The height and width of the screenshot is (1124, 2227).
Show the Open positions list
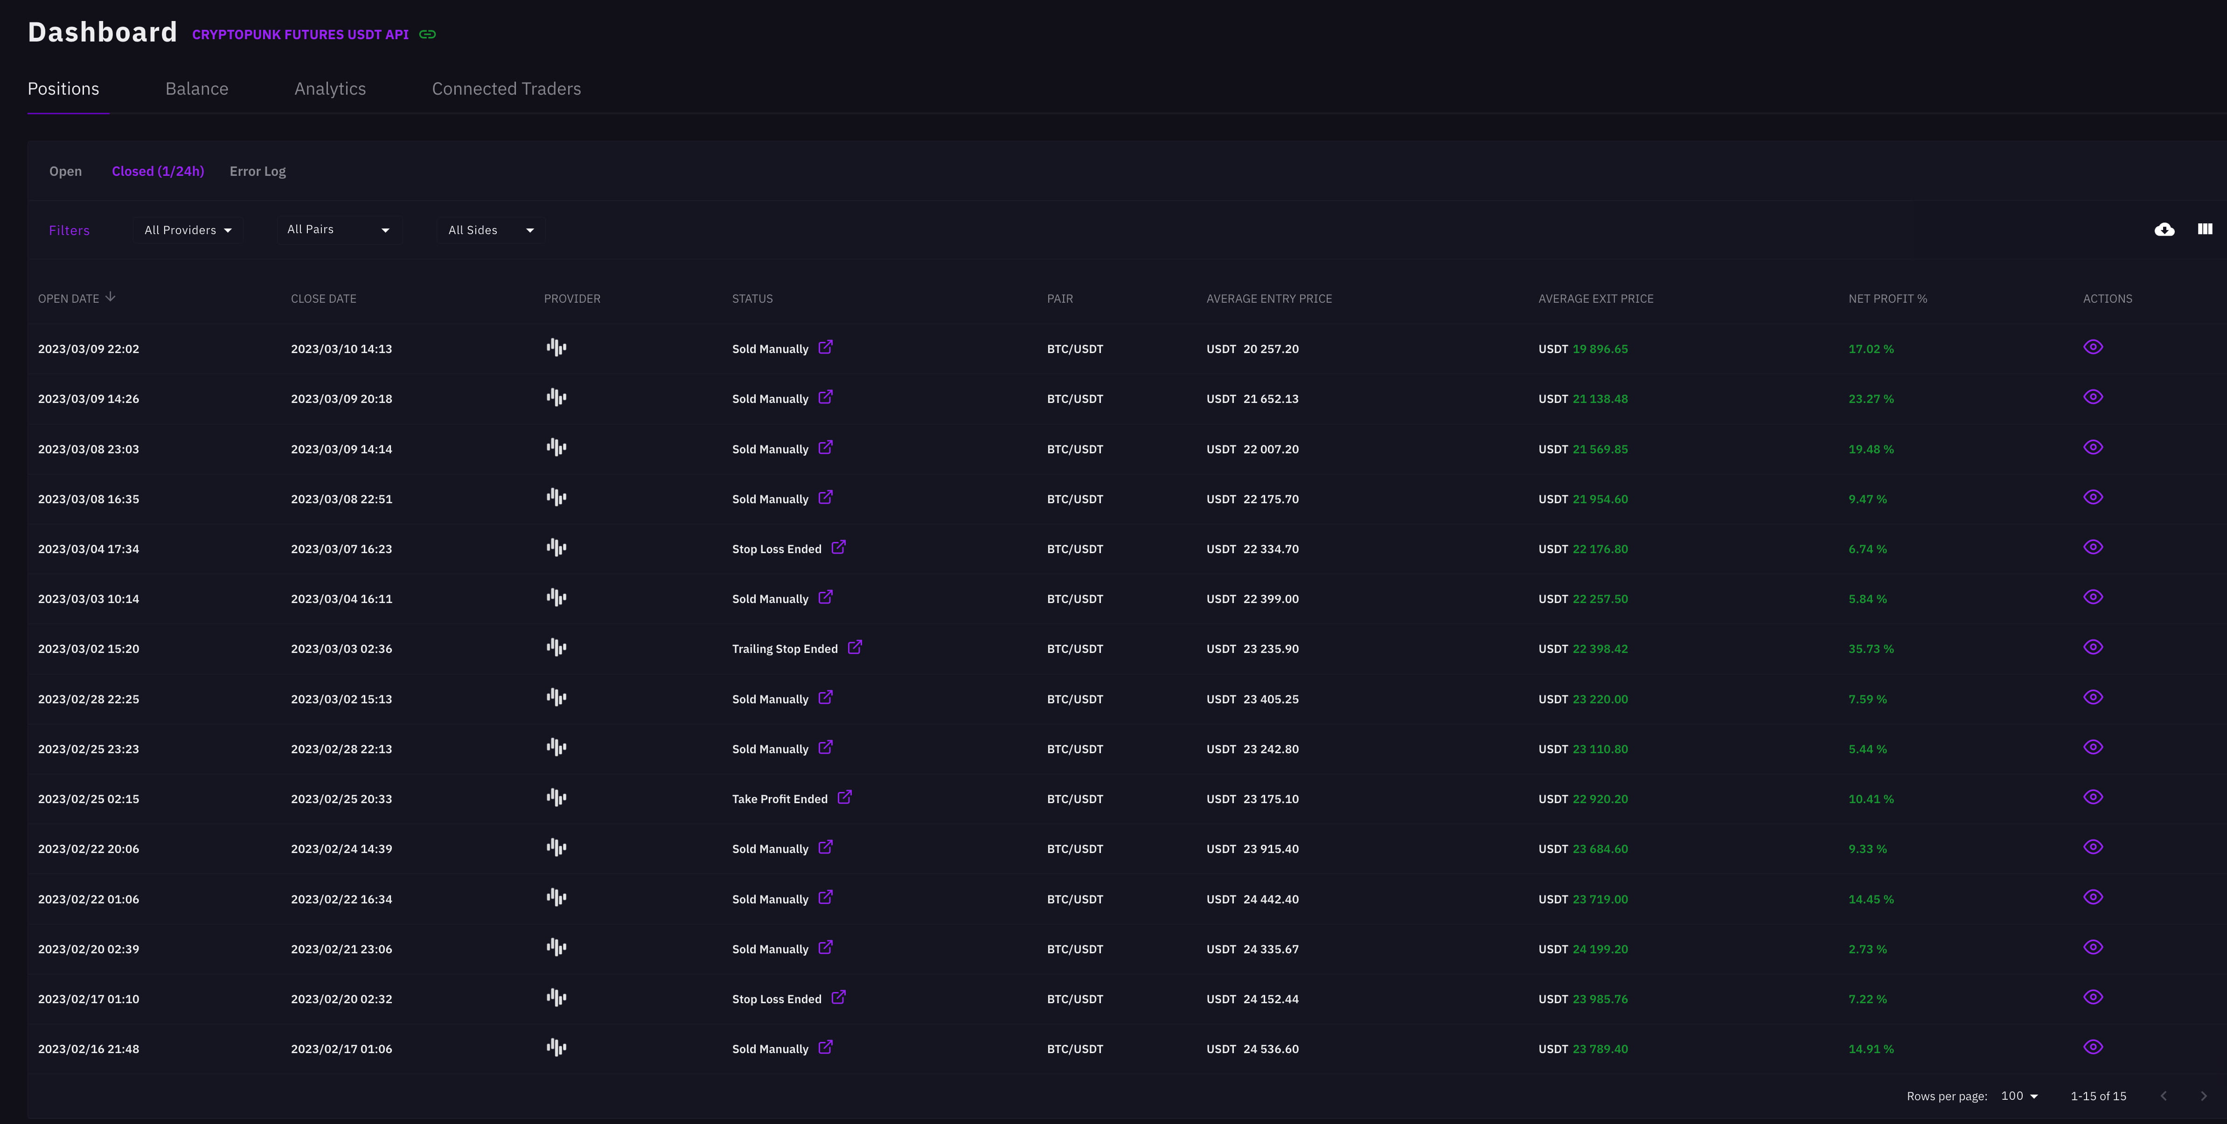click(x=66, y=171)
